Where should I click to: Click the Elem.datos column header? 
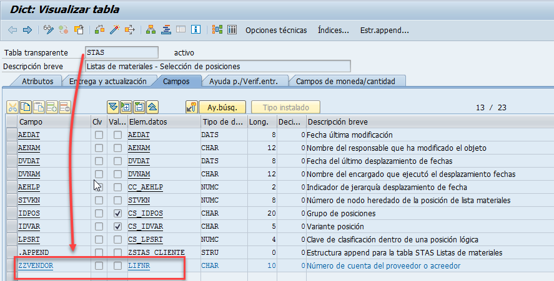pos(164,122)
